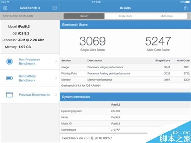Click the Processor integer performance description

[x=105, y=67]
